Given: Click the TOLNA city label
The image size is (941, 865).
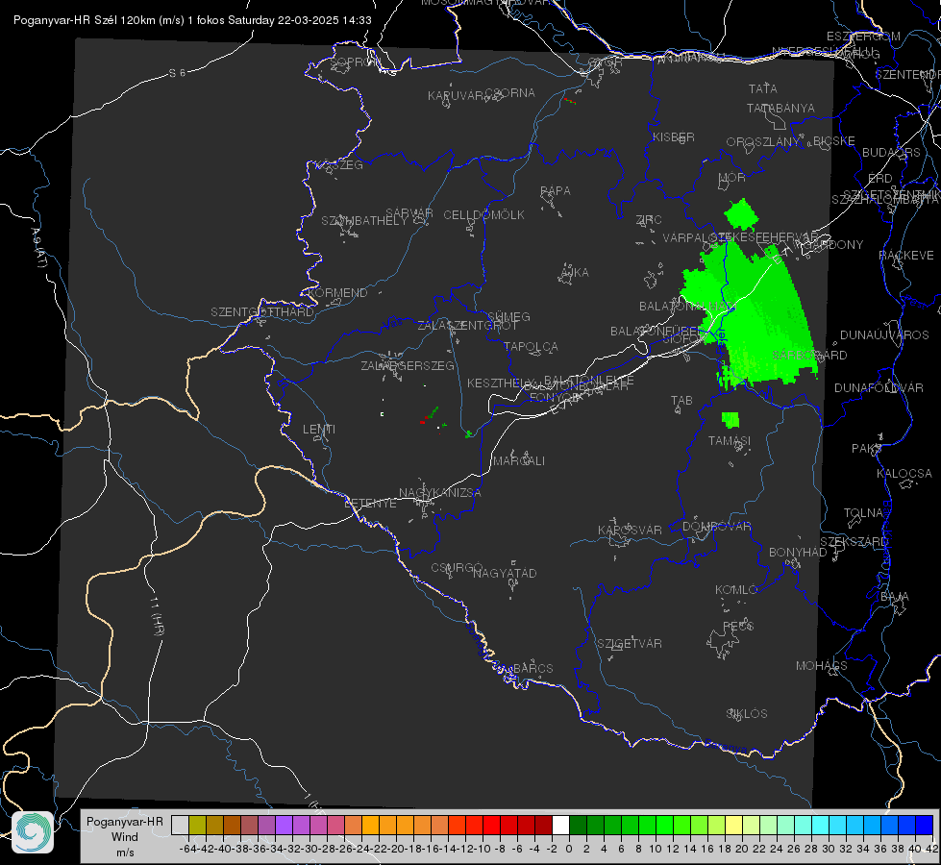Looking at the screenshot, I should 863,513.
